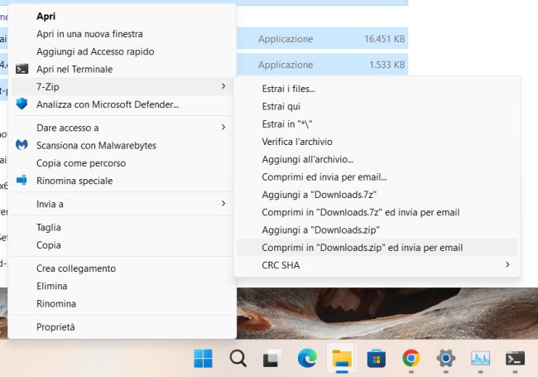The height and width of the screenshot is (377, 538).
Task: Expand Invia a submenu arrow
Action: point(223,204)
